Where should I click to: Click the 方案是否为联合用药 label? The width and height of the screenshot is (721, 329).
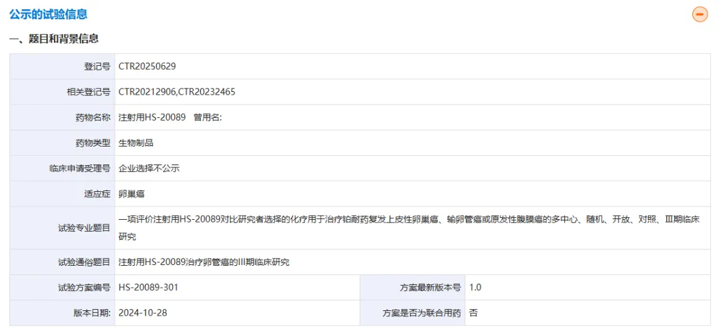pyautogui.click(x=421, y=313)
